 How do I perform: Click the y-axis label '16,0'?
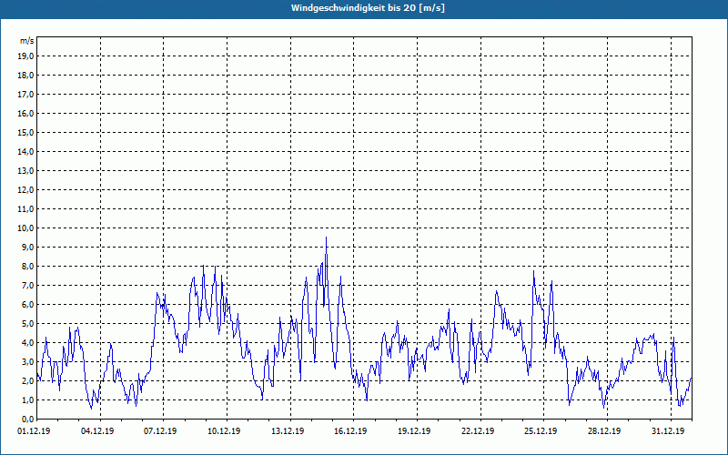pos(25,113)
